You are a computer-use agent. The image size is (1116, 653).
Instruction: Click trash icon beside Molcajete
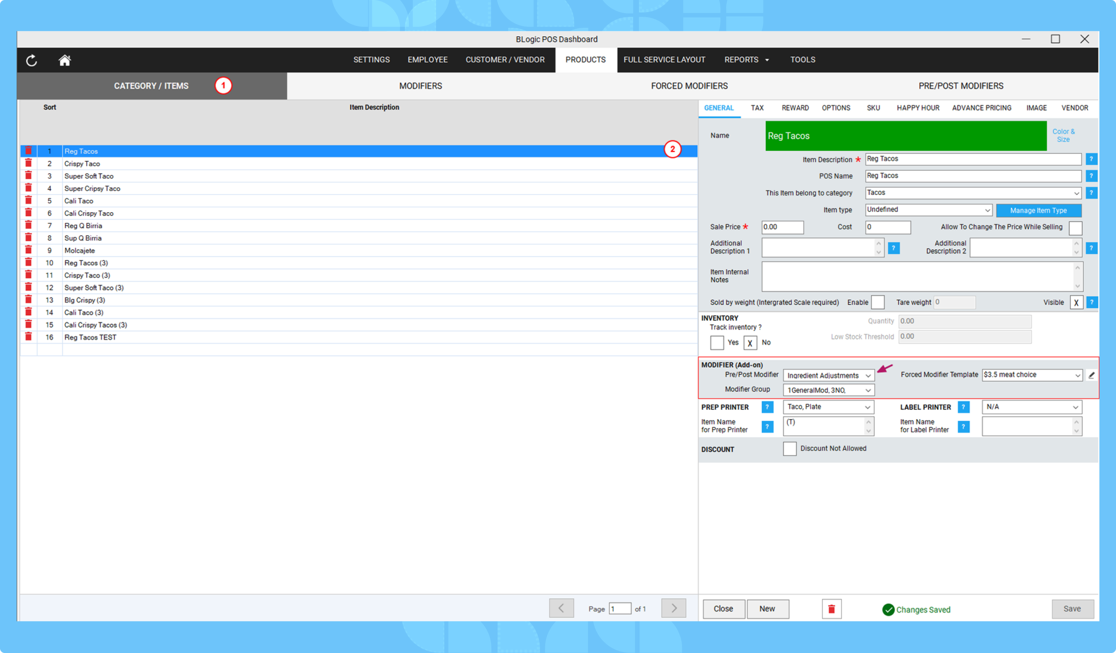pos(28,250)
